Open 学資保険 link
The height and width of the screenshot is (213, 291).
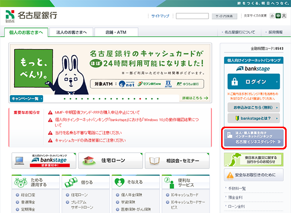click(x=128, y=202)
